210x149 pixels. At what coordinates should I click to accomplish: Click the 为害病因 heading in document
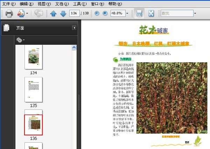click(126, 59)
